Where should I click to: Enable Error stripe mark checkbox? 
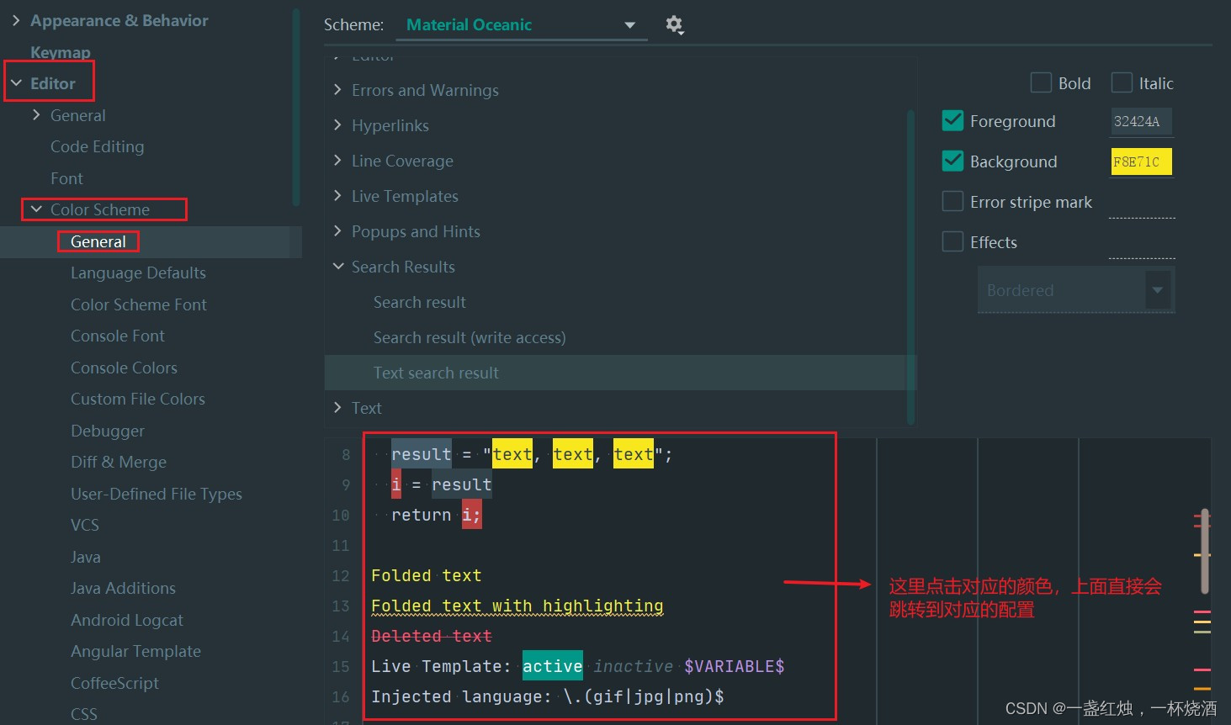952,202
